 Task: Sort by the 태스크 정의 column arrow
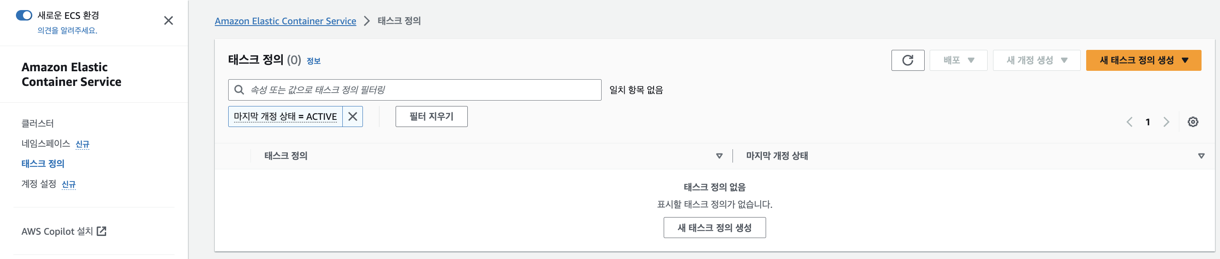pyautogui.click(x=719, y=156)
